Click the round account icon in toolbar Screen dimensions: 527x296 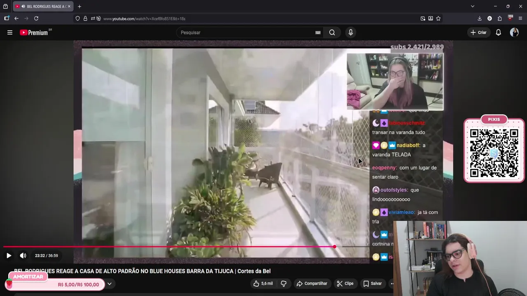pos(490,18)
